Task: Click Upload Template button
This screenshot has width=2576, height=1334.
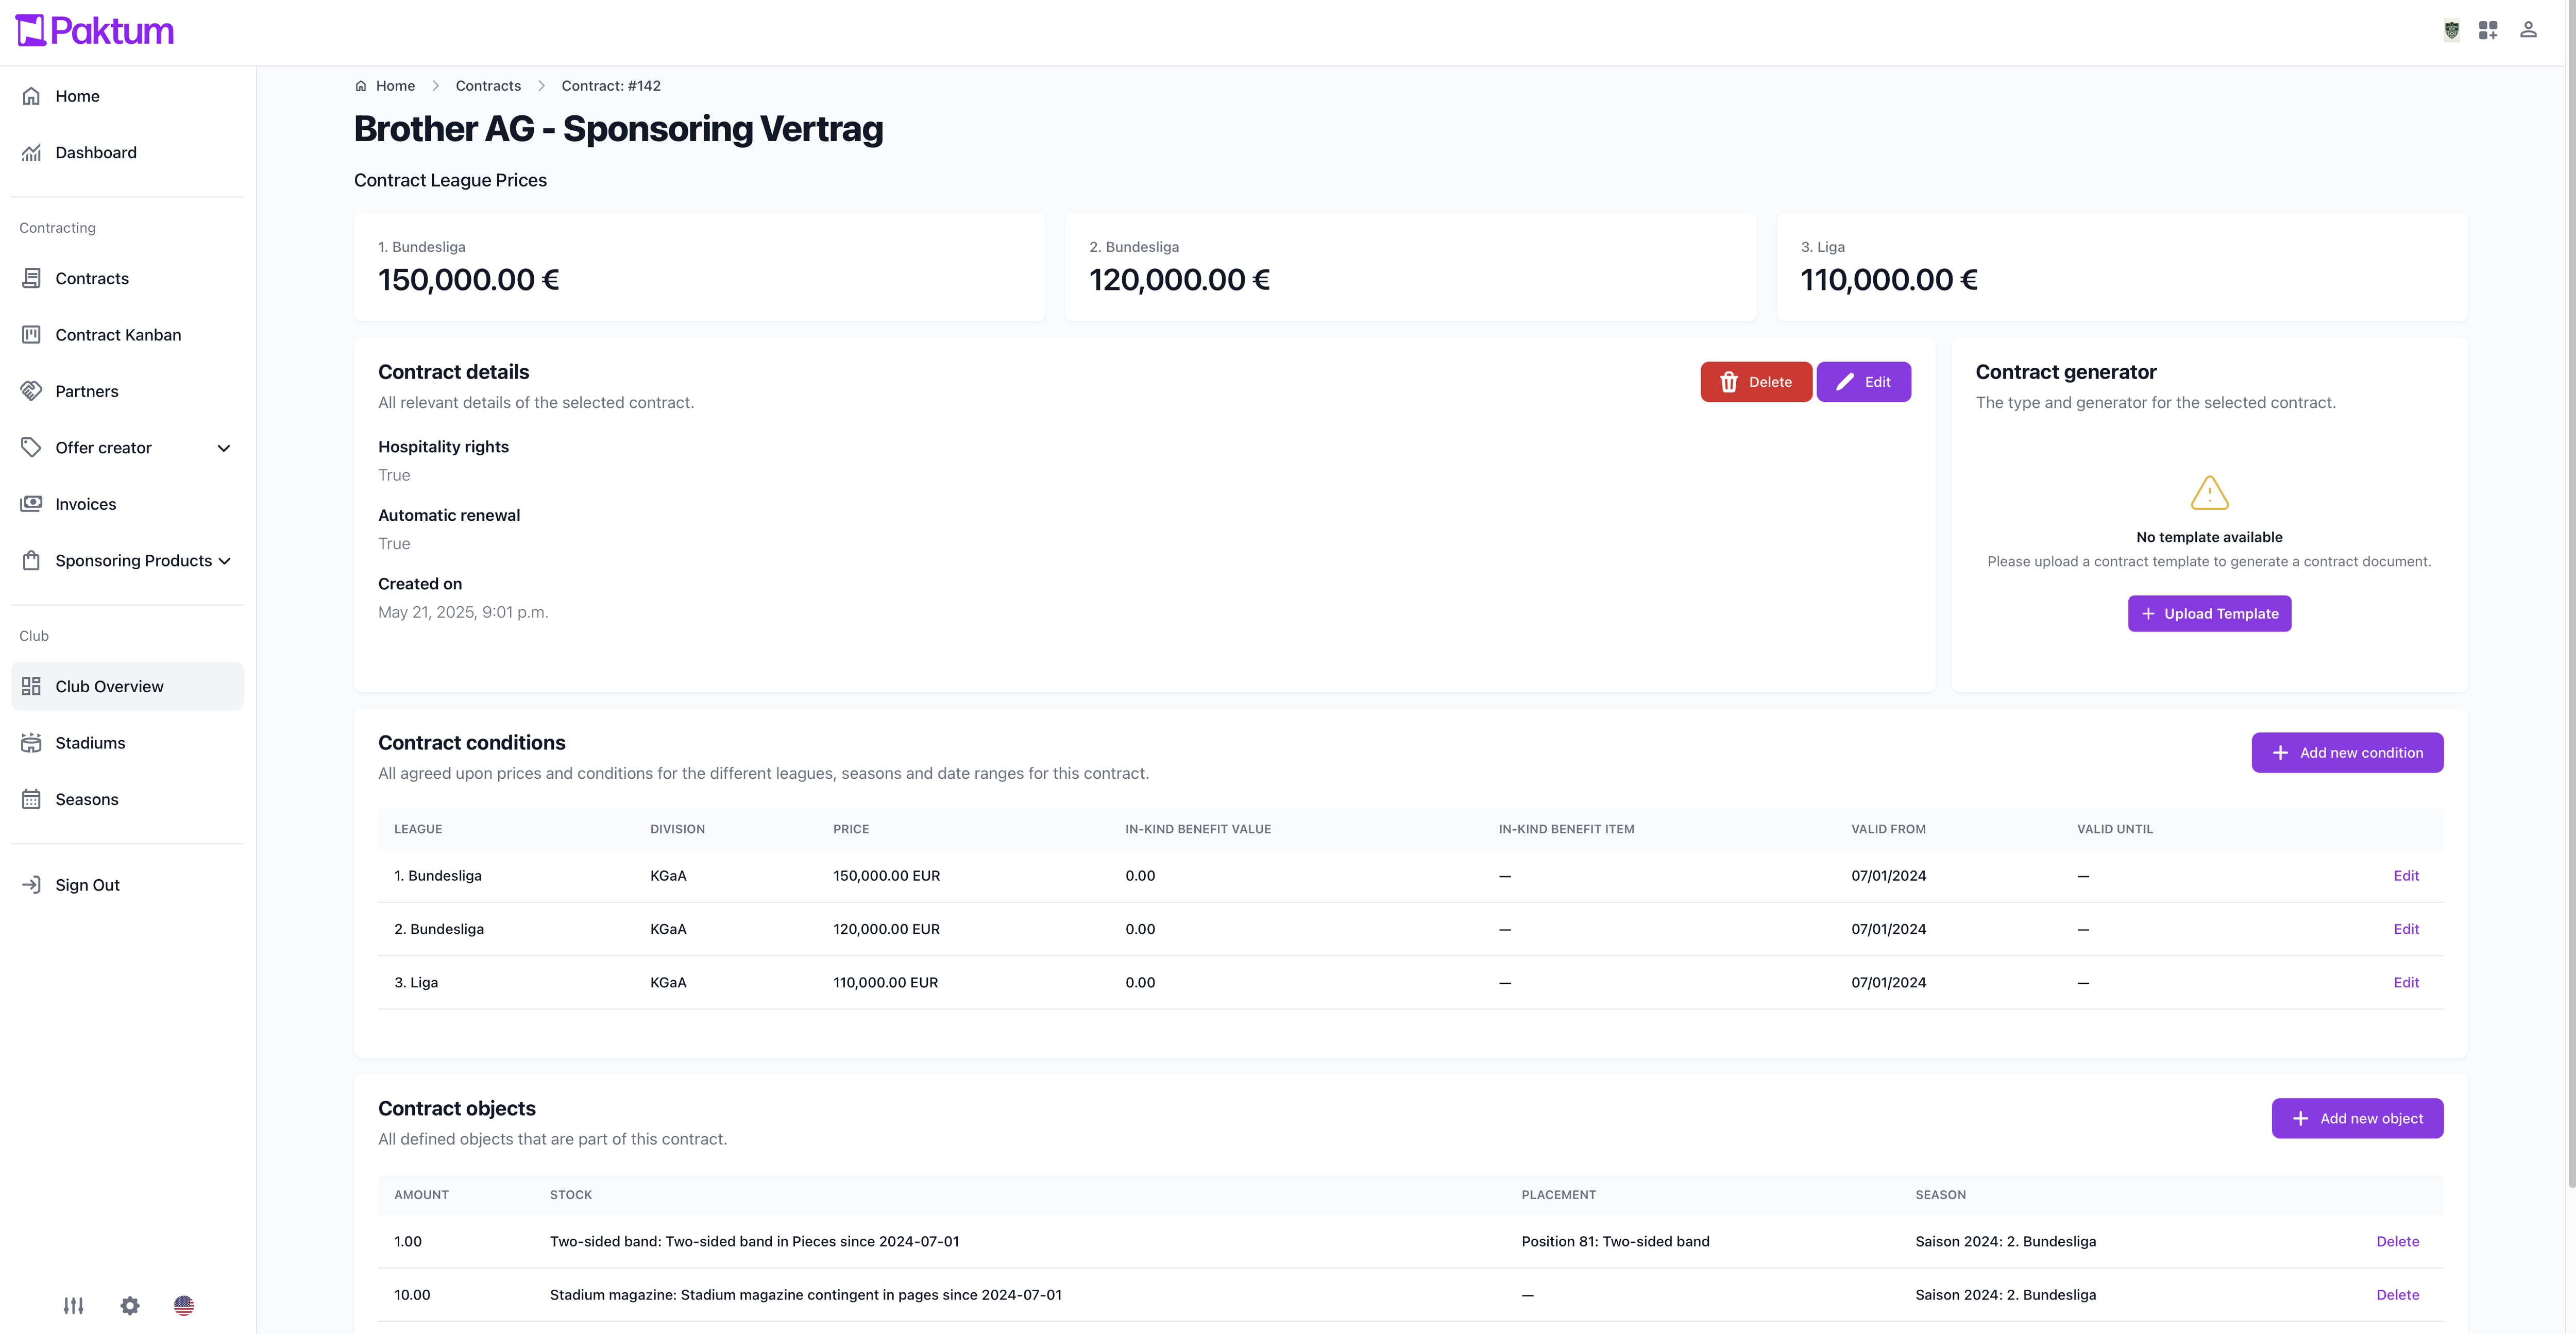Action: 2209,614
